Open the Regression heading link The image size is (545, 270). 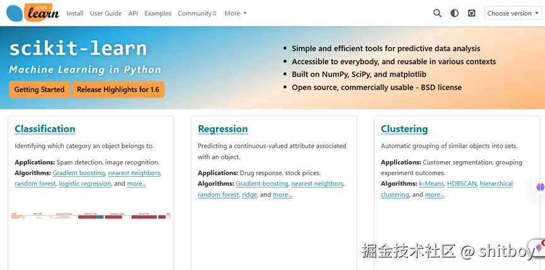(223, 129)
